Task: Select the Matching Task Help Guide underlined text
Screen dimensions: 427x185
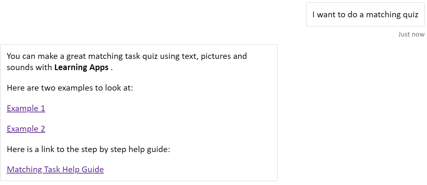Action: coord(55,169)
